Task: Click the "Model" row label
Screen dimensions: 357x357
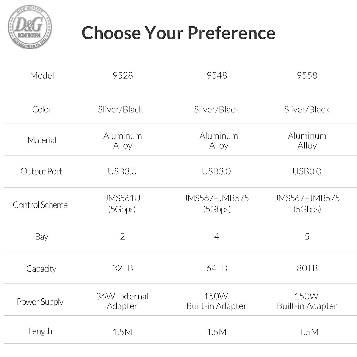Action: click(x=42, y=75)
